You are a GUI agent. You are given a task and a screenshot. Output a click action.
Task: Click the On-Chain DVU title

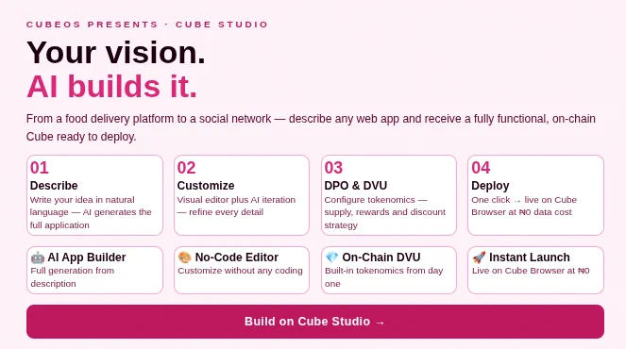[381, 258]
